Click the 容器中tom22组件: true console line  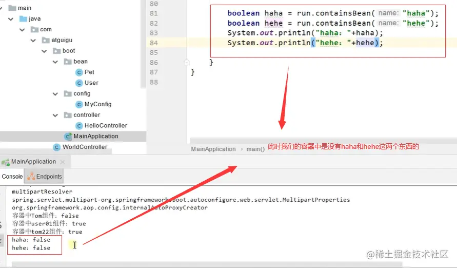point(47,232)
